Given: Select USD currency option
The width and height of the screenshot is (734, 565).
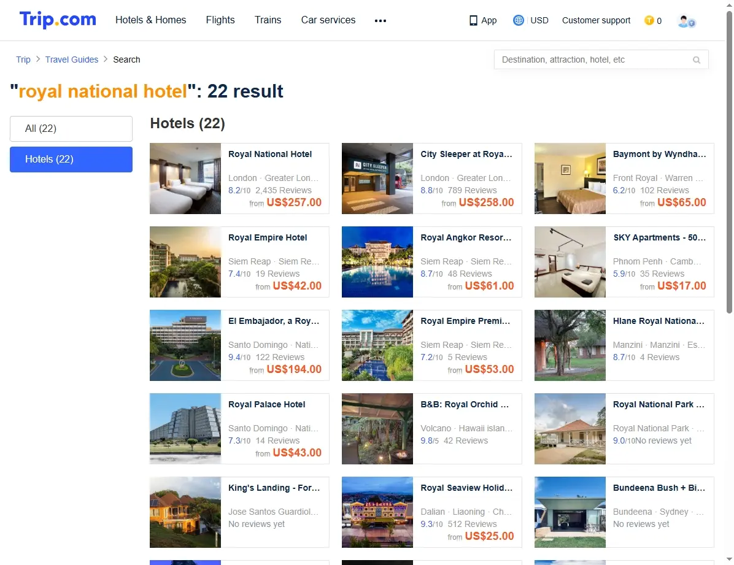Looking at the screenshot, I should coord(539,21).
